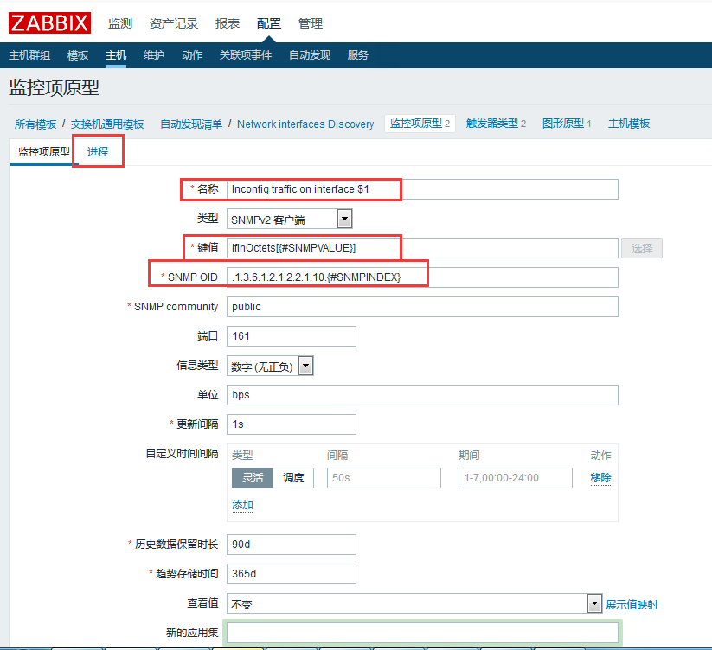The width and height of the screenshot is (712, 650).
Task: Open 展示值映射 link
Action: tap(633, 603)
